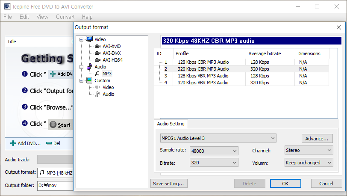The image size is (347, 196).
Task: Click the Advance... button
Action: [x=317, y=139]
